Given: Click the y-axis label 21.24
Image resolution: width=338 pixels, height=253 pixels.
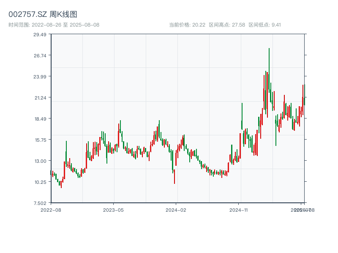Looking at the screenshot, I should pyautogui.click(x=41, y=98).
